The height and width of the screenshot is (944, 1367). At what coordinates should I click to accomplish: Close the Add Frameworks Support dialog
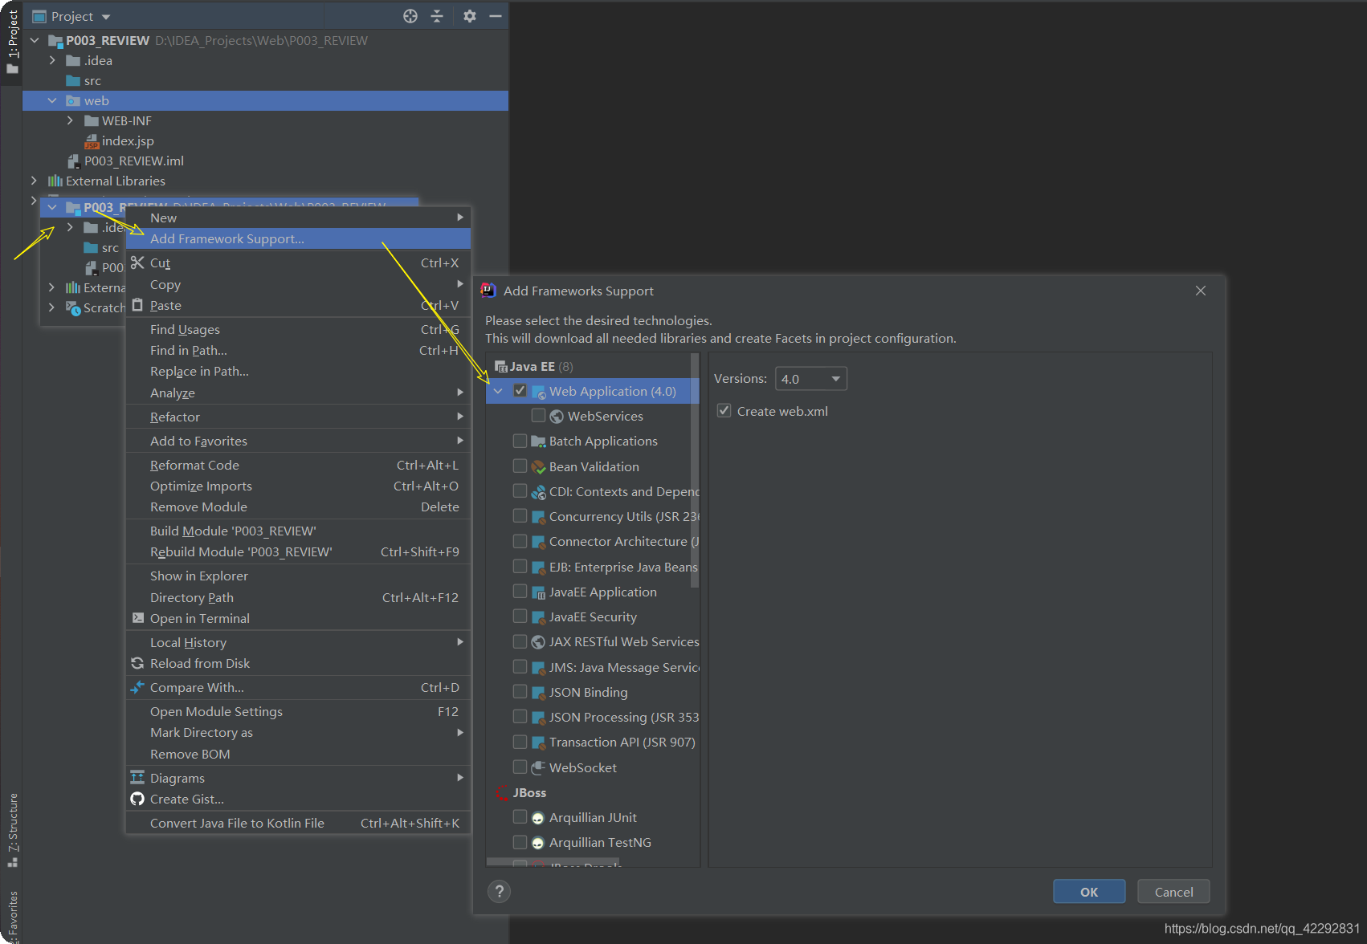tap(1200, 291)
